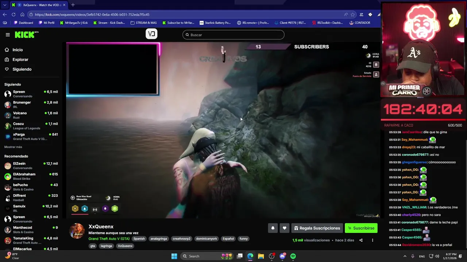Click the browser back arrow
The image size is (467, 262).
point(5,15)
